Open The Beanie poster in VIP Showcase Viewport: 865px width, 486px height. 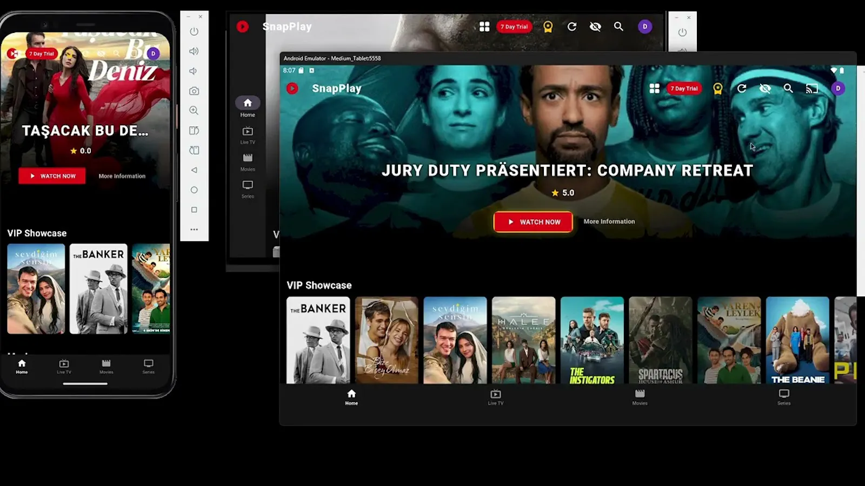coord(797,340)
